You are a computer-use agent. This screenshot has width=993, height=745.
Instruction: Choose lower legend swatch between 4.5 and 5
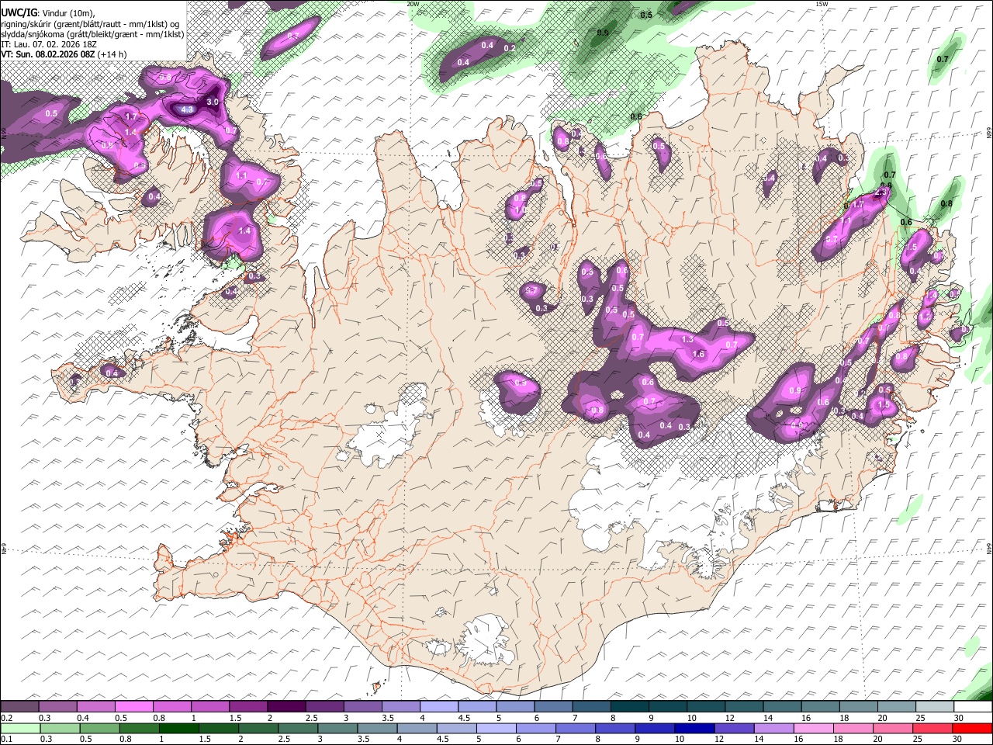coord(455,728)
